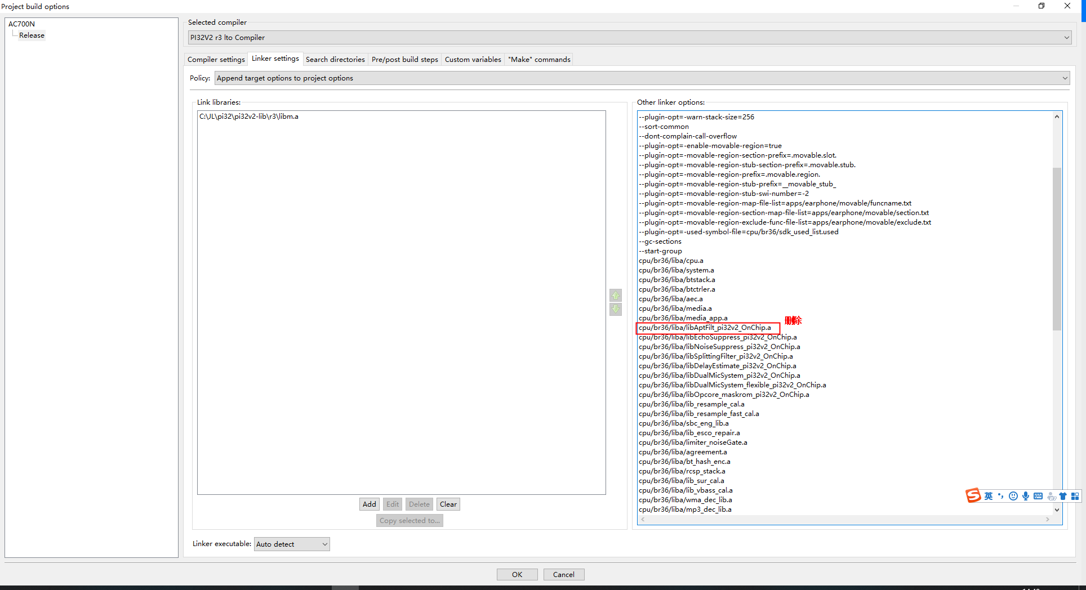Open the Selected compiler dropdown

629,38
